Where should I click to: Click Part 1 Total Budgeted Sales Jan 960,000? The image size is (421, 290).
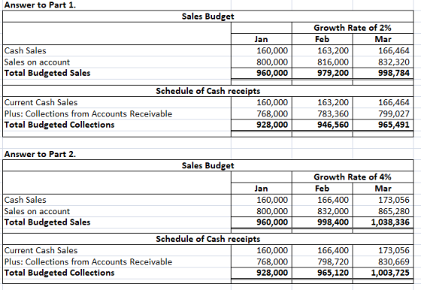click(x=262, y=73)
